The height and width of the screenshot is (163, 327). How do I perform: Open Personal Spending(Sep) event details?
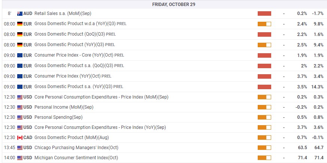[x=58, y=117]
